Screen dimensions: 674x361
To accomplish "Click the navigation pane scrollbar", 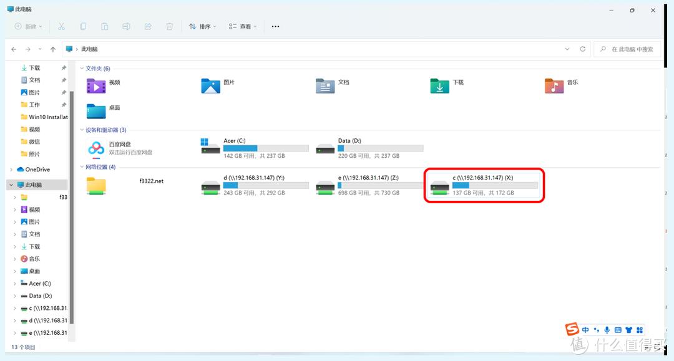I will (x=72, y=208).
